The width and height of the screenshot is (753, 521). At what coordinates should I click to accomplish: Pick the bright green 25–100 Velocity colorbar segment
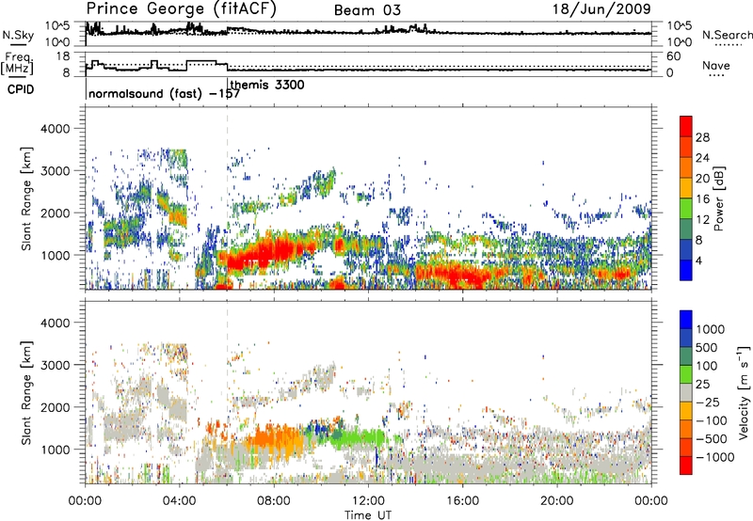click(686, 374)
